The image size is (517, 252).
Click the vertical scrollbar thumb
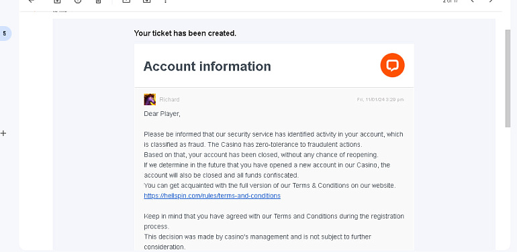coord(508,78)
